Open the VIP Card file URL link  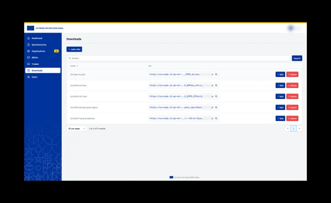click(x=181, y=96)
